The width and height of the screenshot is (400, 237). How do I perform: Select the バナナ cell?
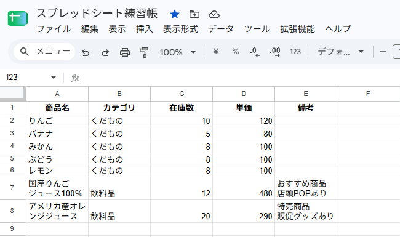pos(57,134)
